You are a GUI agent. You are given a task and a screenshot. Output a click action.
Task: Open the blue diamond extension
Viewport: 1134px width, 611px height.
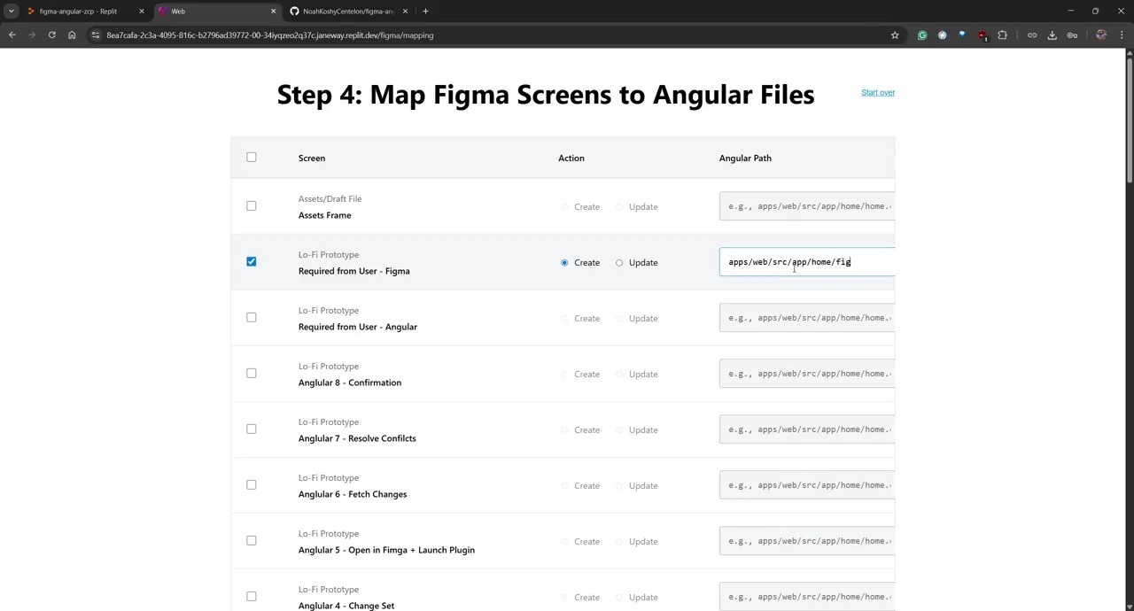[962, 35]
